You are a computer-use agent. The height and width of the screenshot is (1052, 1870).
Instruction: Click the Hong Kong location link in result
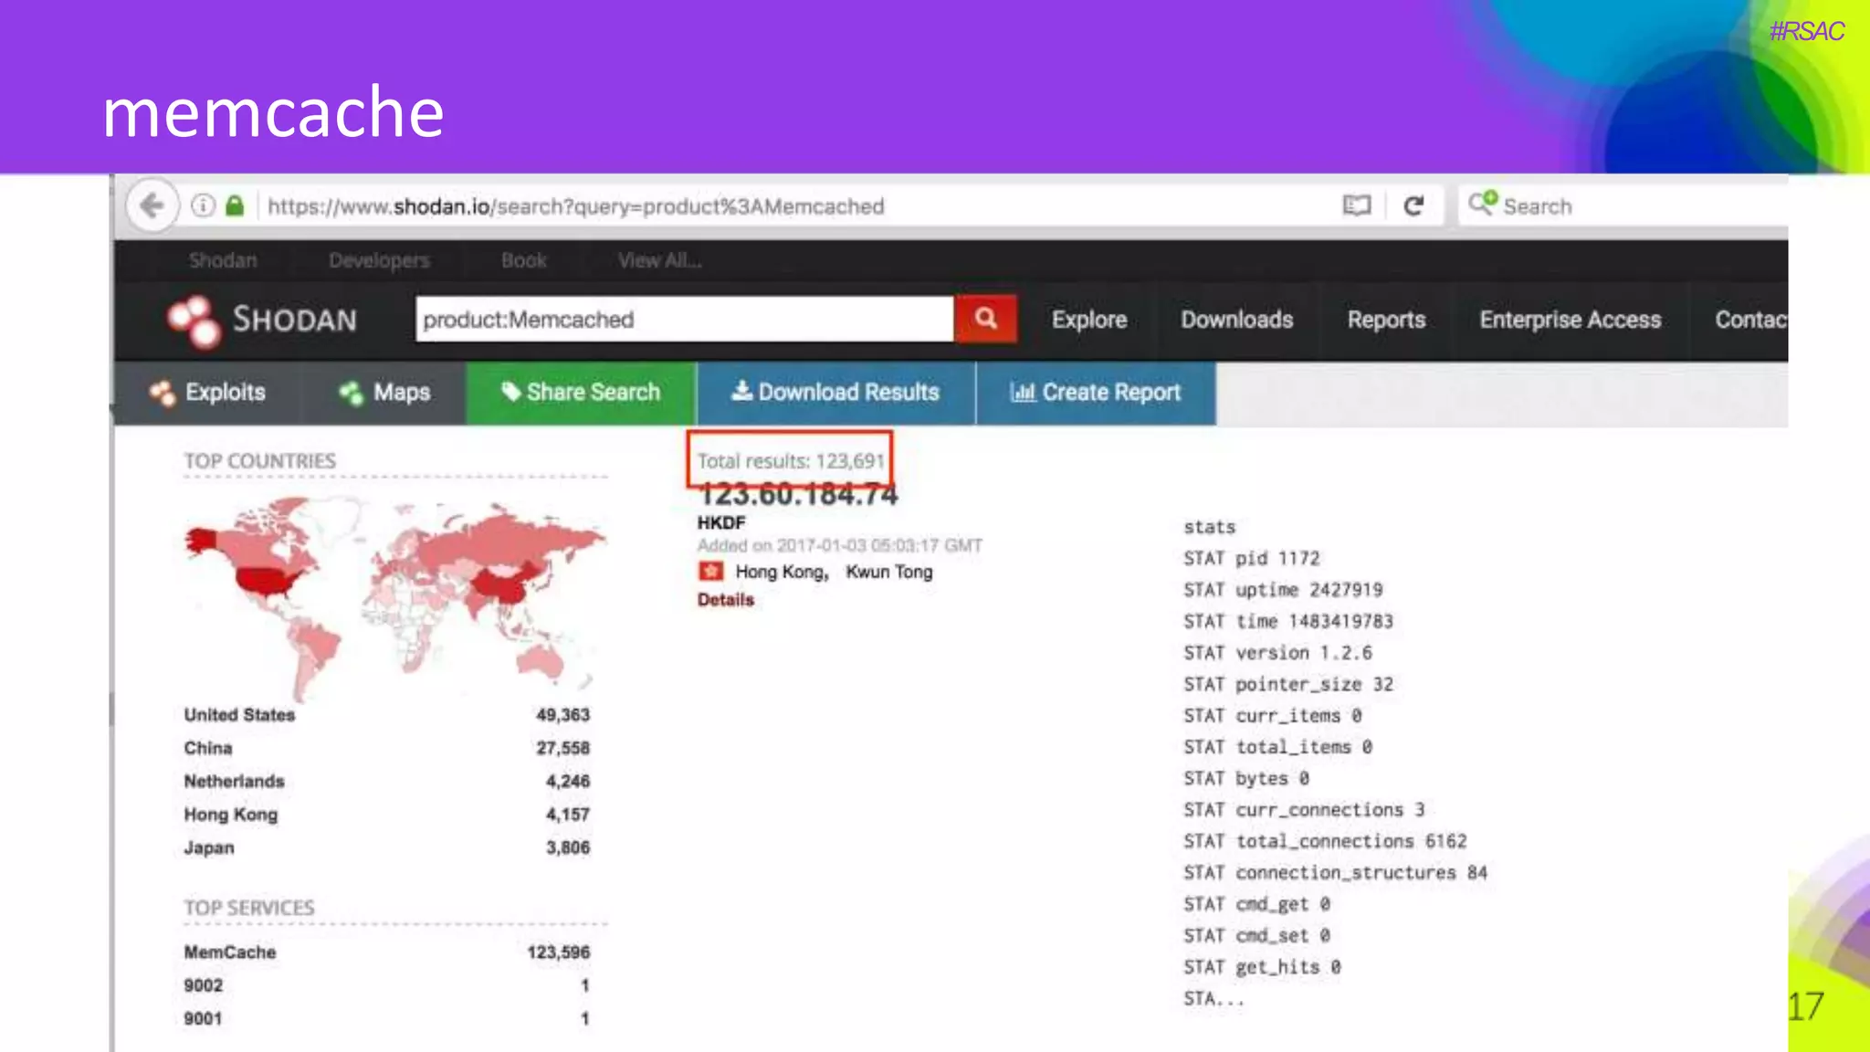782,572
